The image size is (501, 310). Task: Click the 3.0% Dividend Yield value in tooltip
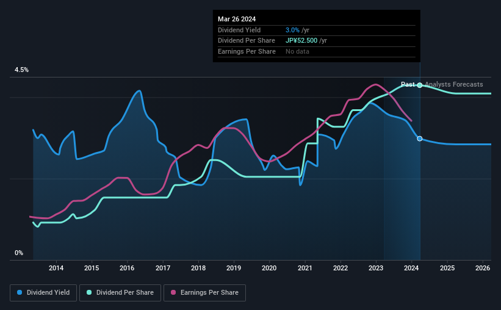pos(292,30)
